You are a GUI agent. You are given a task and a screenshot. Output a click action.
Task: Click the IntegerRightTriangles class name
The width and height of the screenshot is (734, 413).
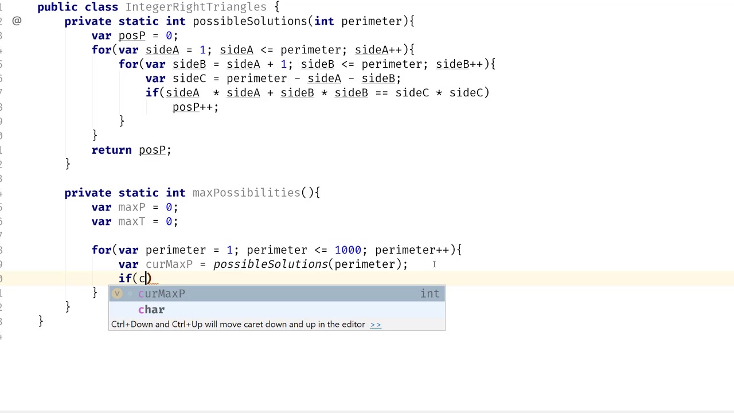(196, 7)
